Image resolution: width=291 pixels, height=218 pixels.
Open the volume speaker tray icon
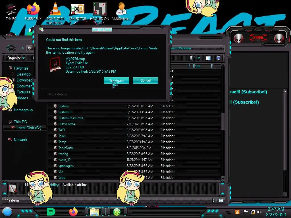coord(259,212)
